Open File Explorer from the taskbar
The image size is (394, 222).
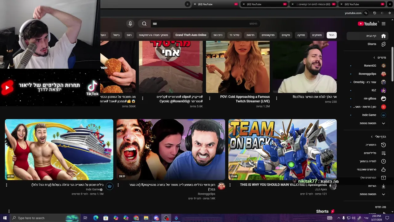click(146, 218)
